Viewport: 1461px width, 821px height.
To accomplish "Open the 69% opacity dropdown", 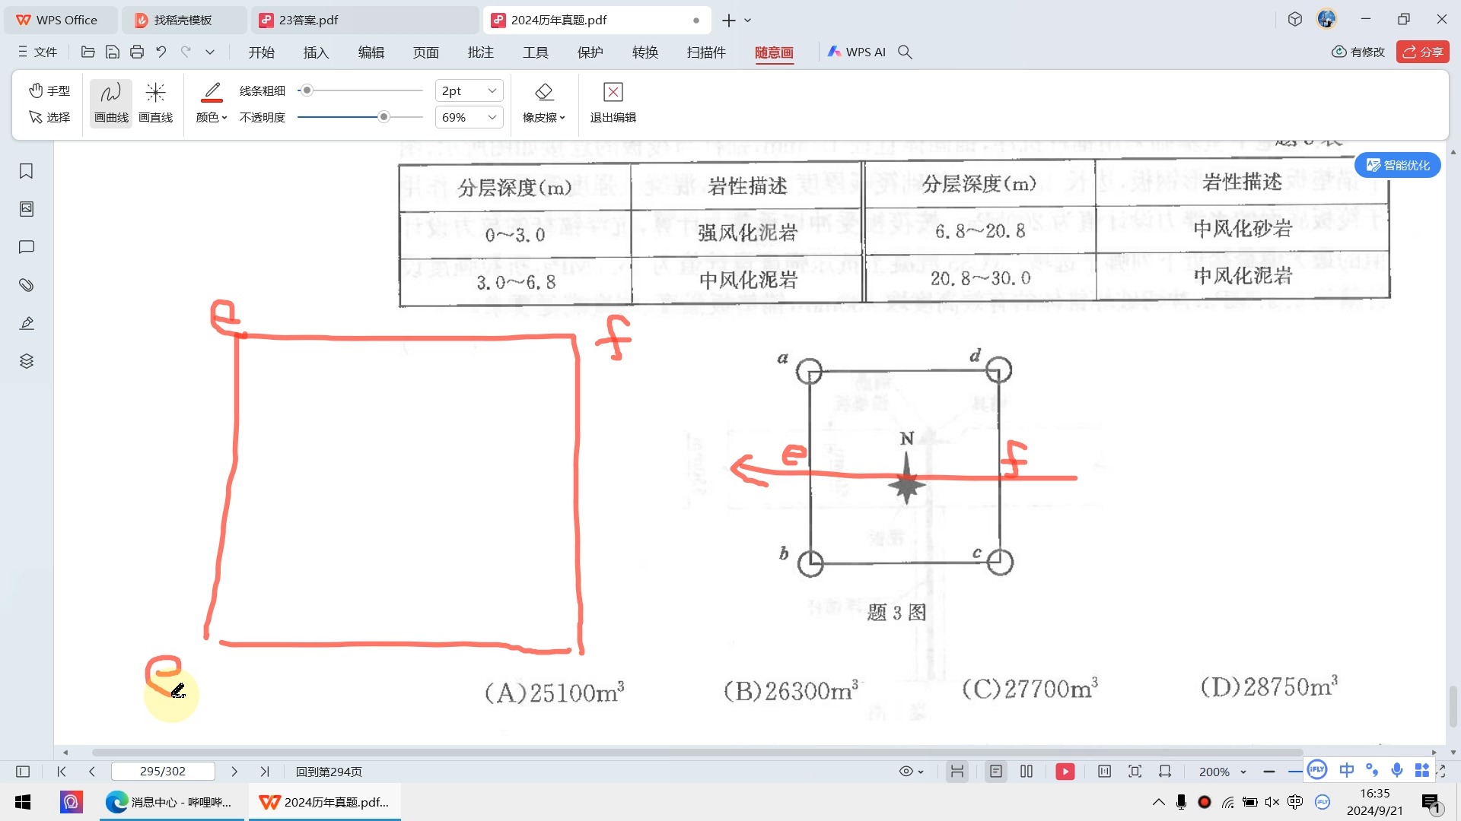I will tap(469, 117).
